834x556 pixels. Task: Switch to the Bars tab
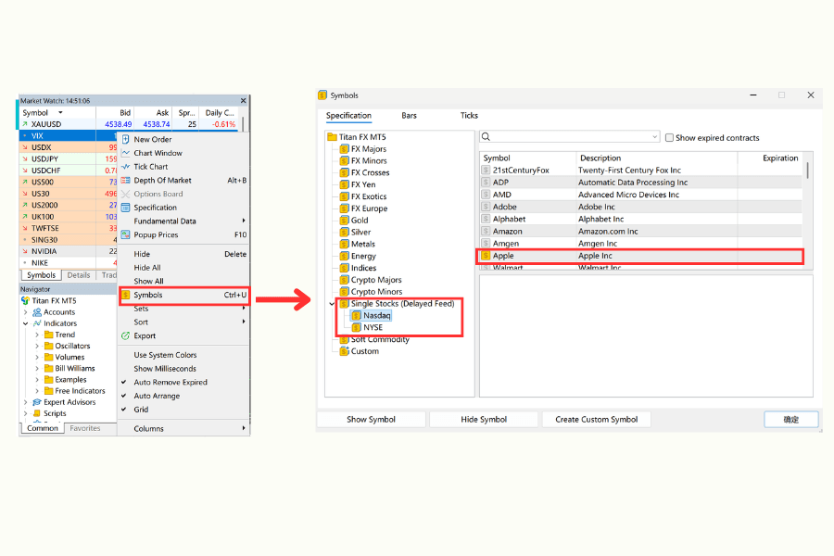coord(409,116)
